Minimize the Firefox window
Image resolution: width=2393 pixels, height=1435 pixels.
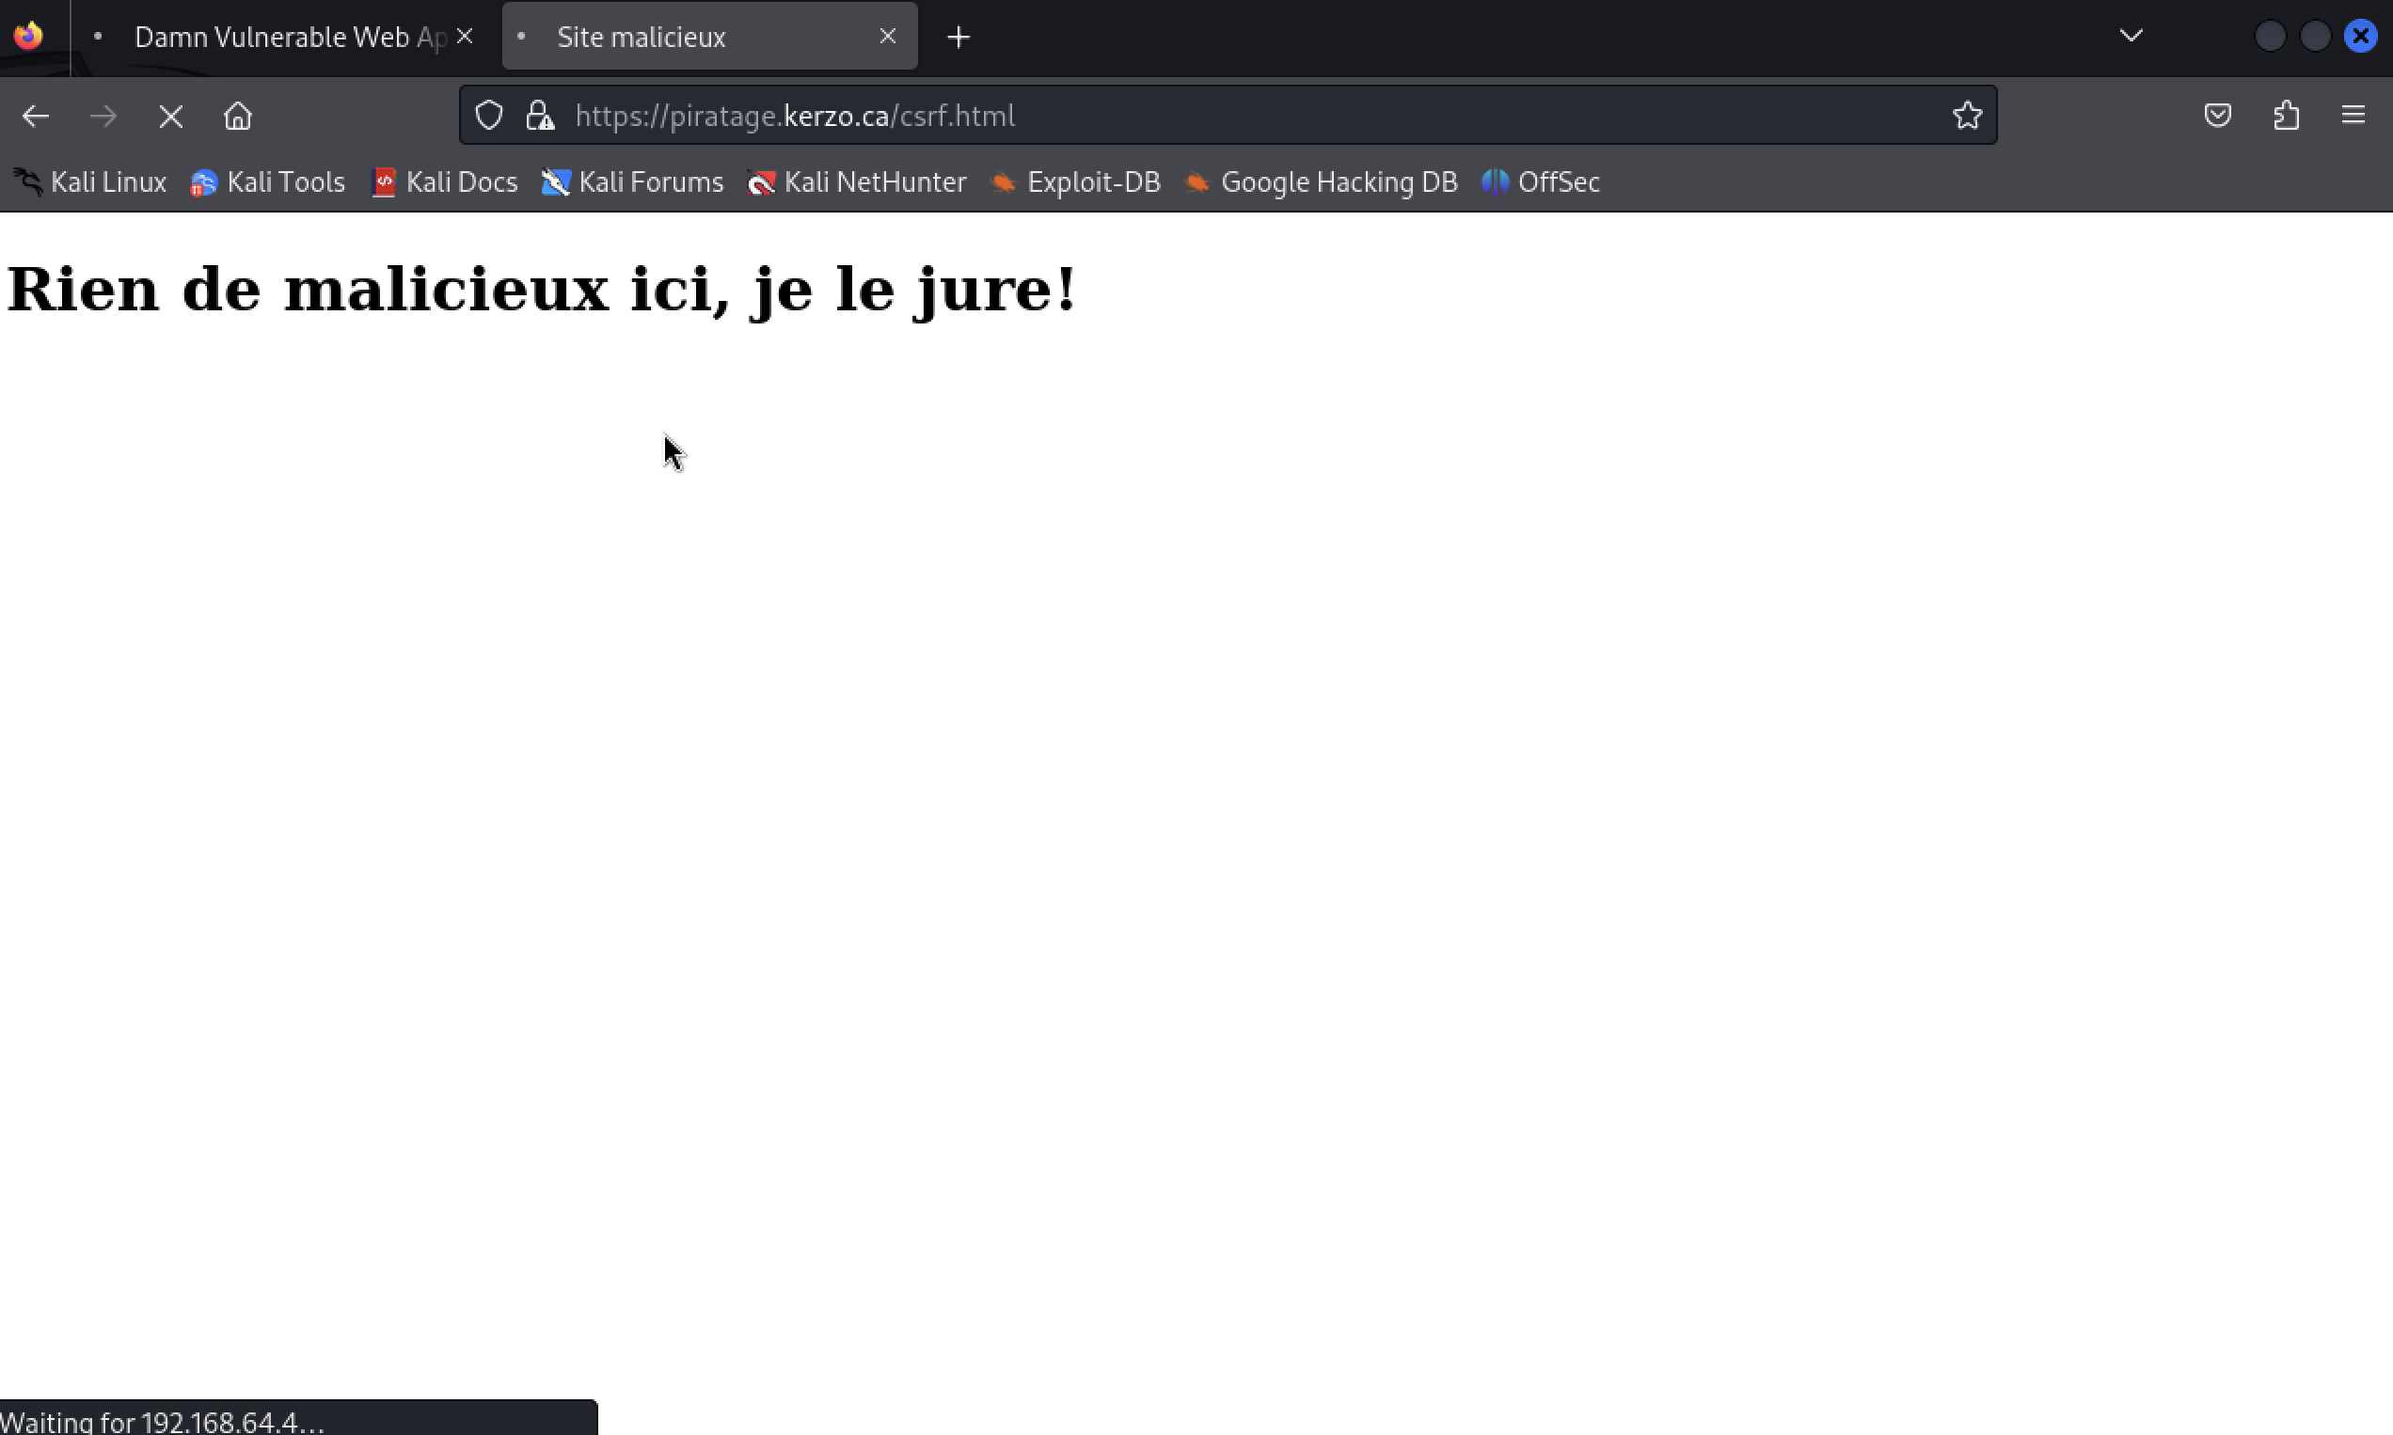[x=2269, y=36]
